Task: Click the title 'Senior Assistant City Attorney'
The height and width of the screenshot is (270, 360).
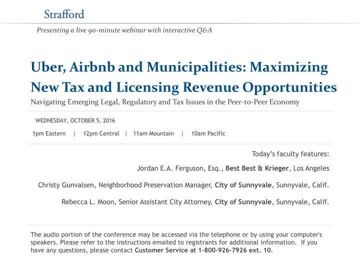Action: tap(165, 202)
